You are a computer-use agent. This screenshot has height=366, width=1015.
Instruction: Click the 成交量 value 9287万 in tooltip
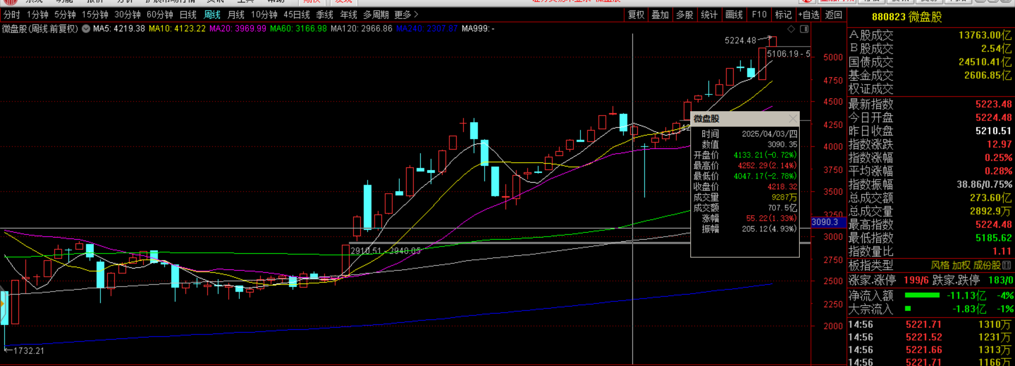pyautogui.click(x=784, y=198)
